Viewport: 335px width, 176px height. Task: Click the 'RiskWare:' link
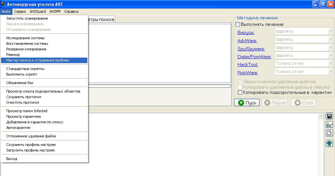coord(248,73)
